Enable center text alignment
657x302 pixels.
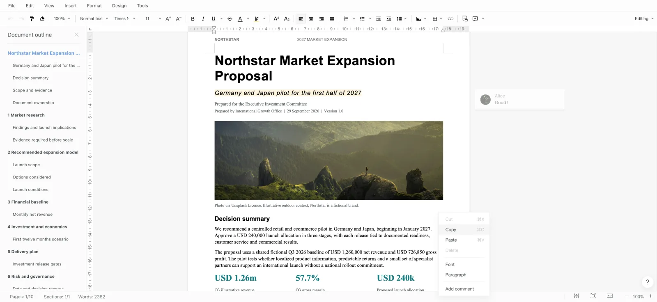(311, 18)
